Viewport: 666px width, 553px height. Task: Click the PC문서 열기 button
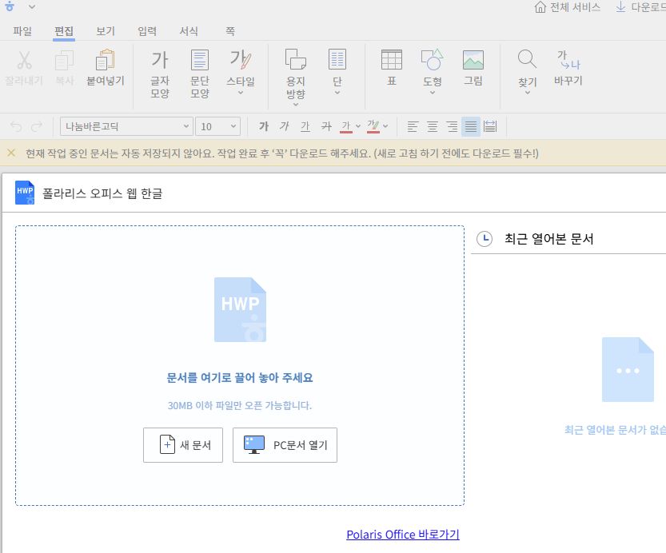285,445
